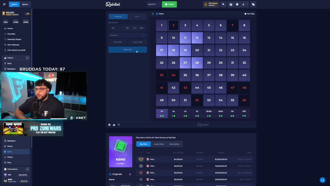The height and width of the screenshot is (186, 330).
Task: Click the Rainbet logo in the header
Action: coord(113,4)
